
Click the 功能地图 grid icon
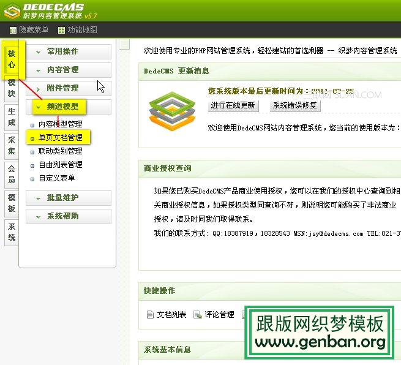pos(61,31)
